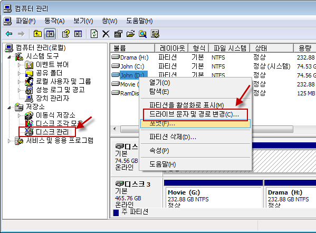
Task: Click the Properties toolbar icon
Action: 118,34
